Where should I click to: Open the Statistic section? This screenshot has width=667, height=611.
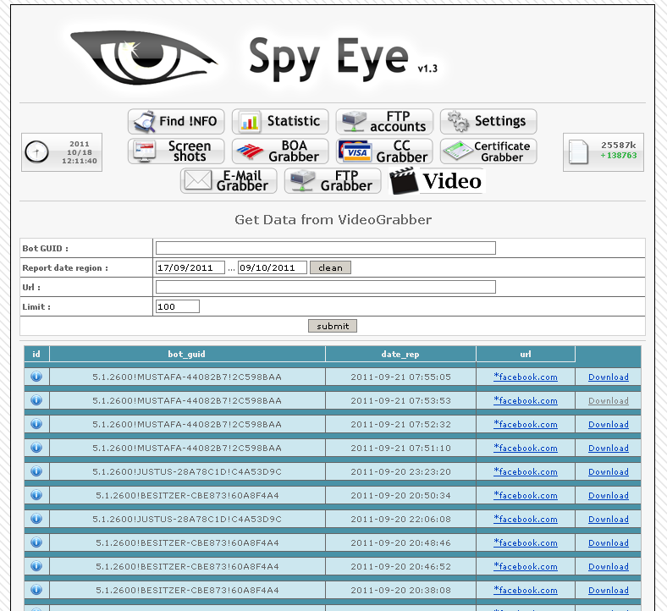280,122
